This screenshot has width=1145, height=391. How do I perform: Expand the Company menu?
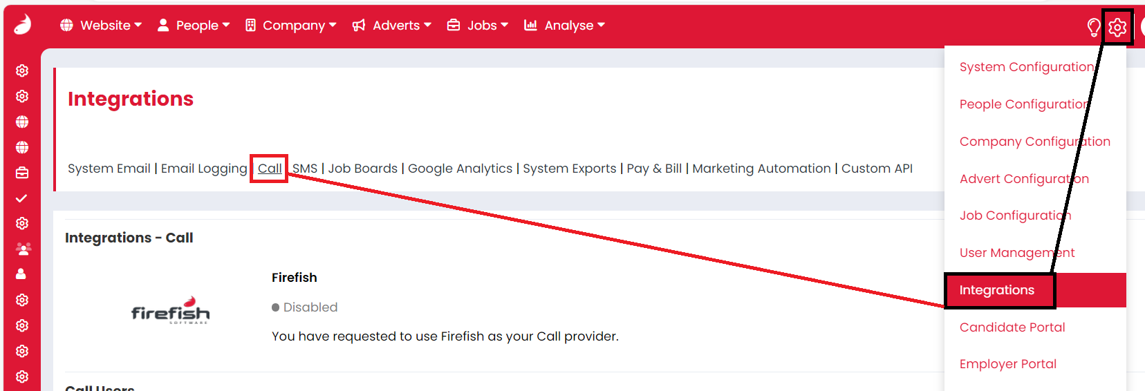point(290,26)
